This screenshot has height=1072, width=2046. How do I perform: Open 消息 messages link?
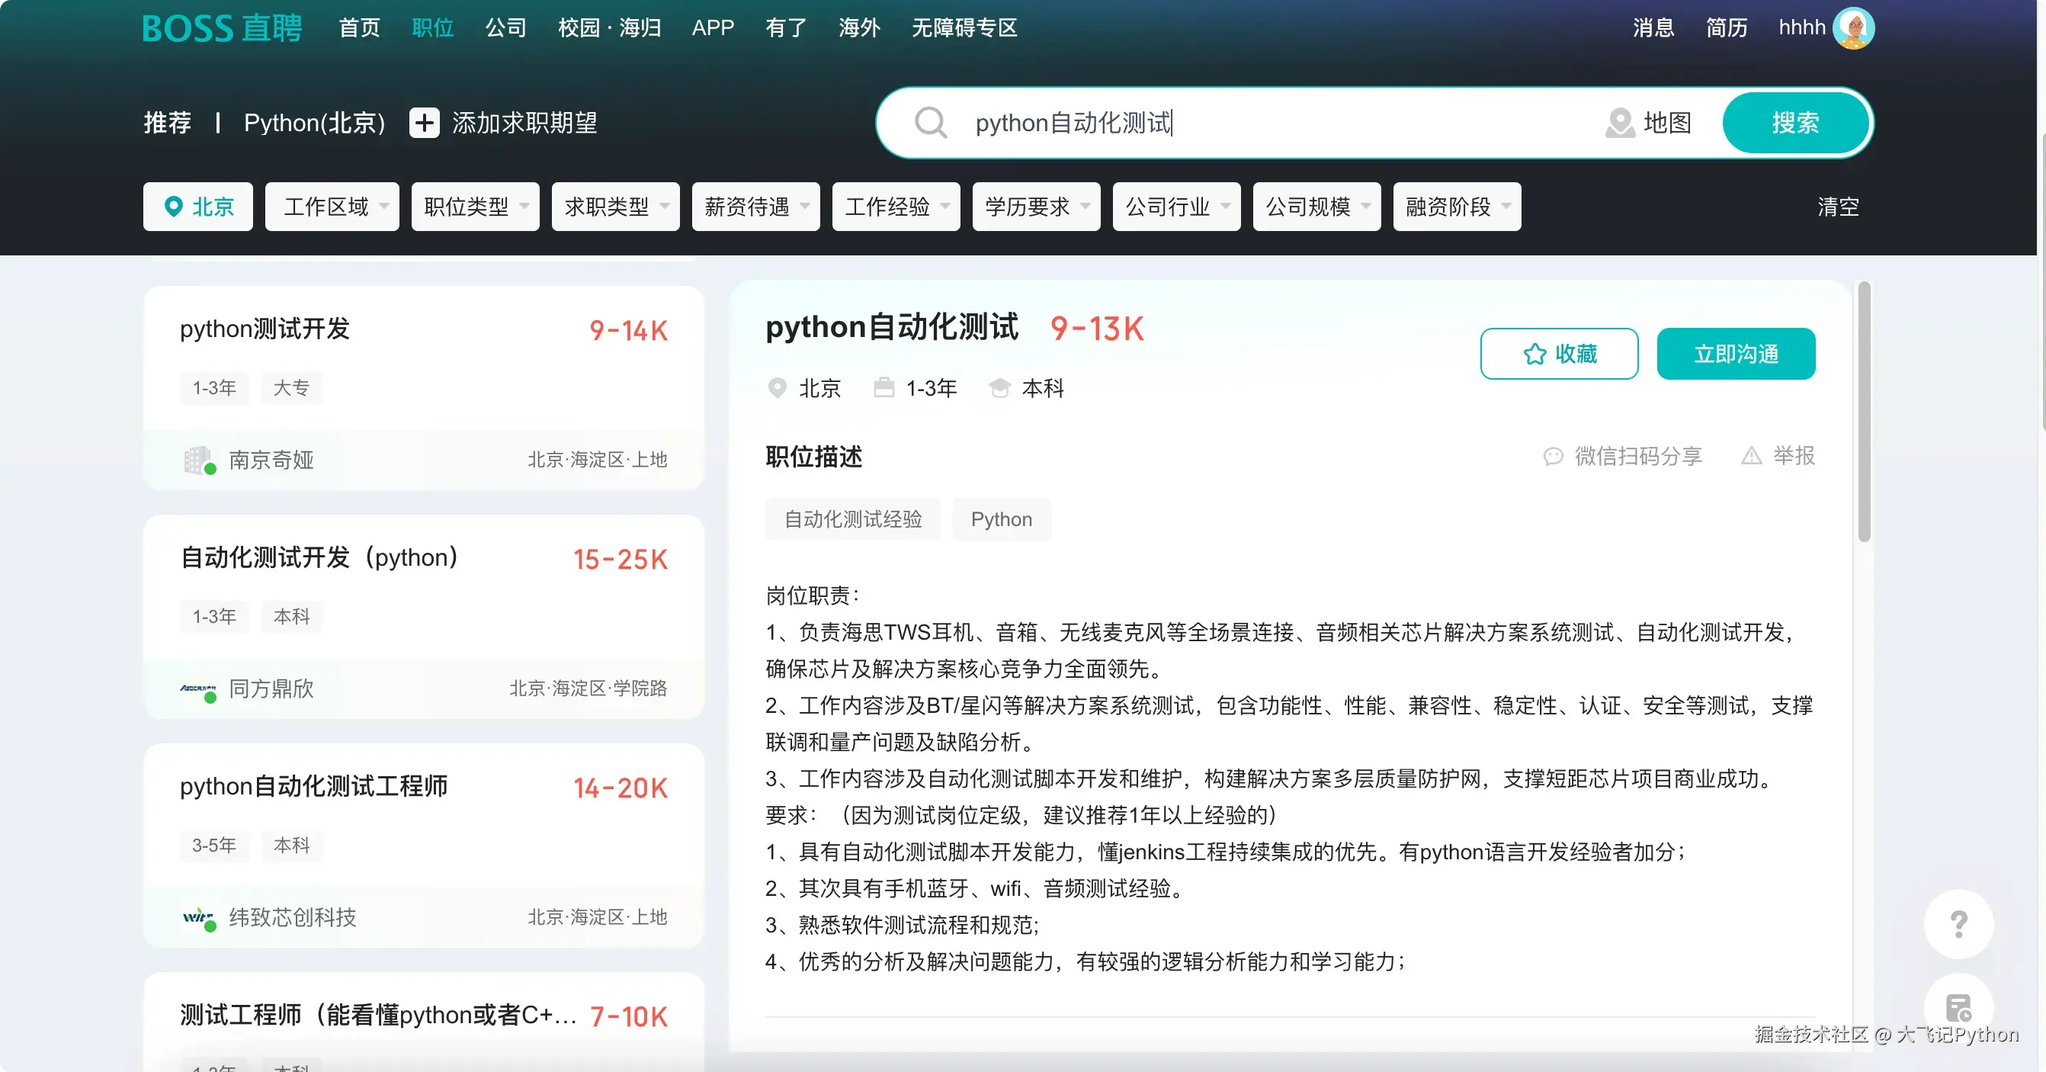click(x=1653, y=27)
